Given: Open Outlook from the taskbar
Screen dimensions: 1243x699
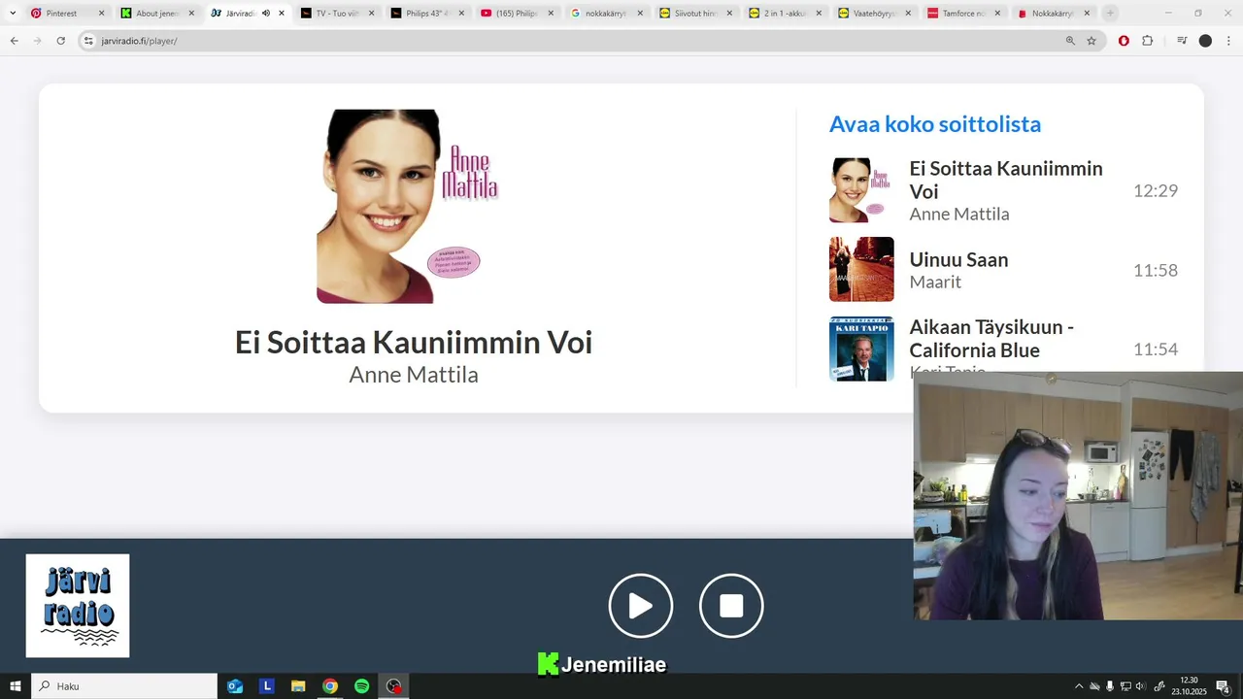Looking at the screenshot, I should pyautogui.click(x=235, y=686).
